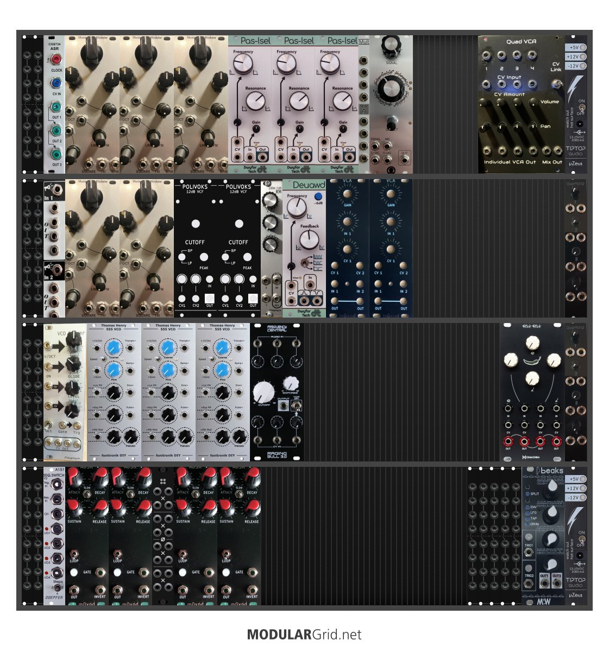Click the "DOEPFER" brand text on the A151
The image size is (609, 646).
(x=54, y=597)
